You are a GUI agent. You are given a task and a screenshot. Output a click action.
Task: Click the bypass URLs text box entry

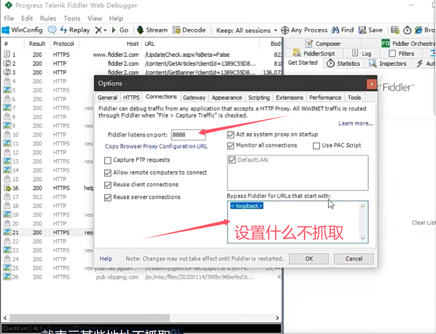(246, 205)
